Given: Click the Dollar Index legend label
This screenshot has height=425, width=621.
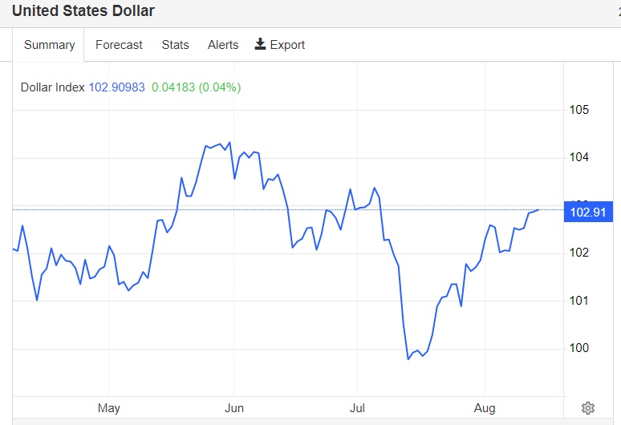Looking at the screenshot, I should 52,87.
